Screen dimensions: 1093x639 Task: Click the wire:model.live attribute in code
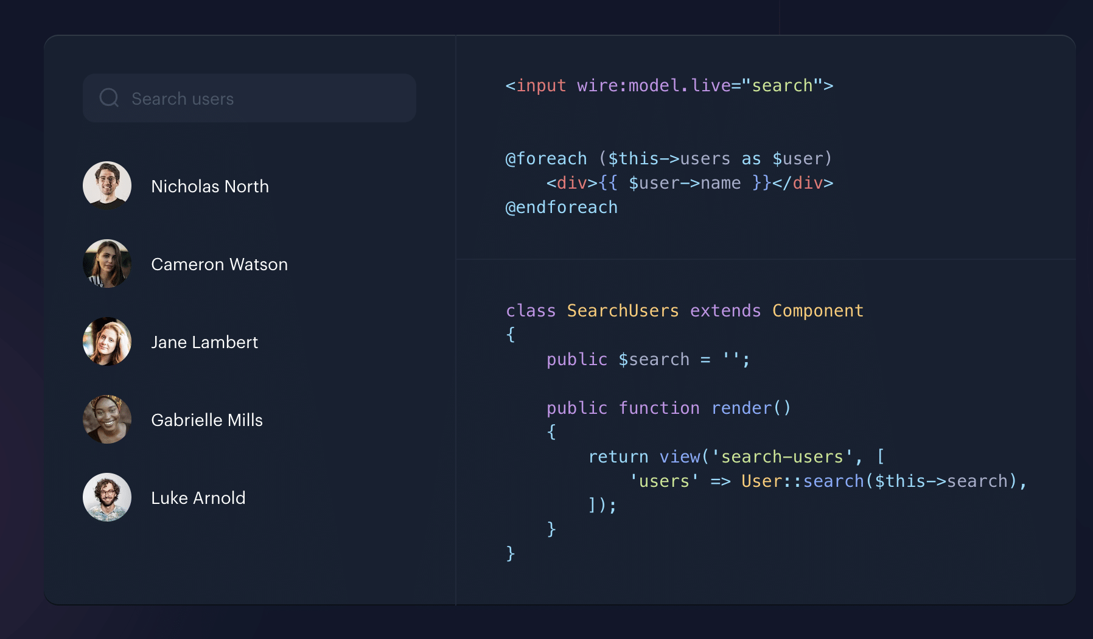(654, 86)
